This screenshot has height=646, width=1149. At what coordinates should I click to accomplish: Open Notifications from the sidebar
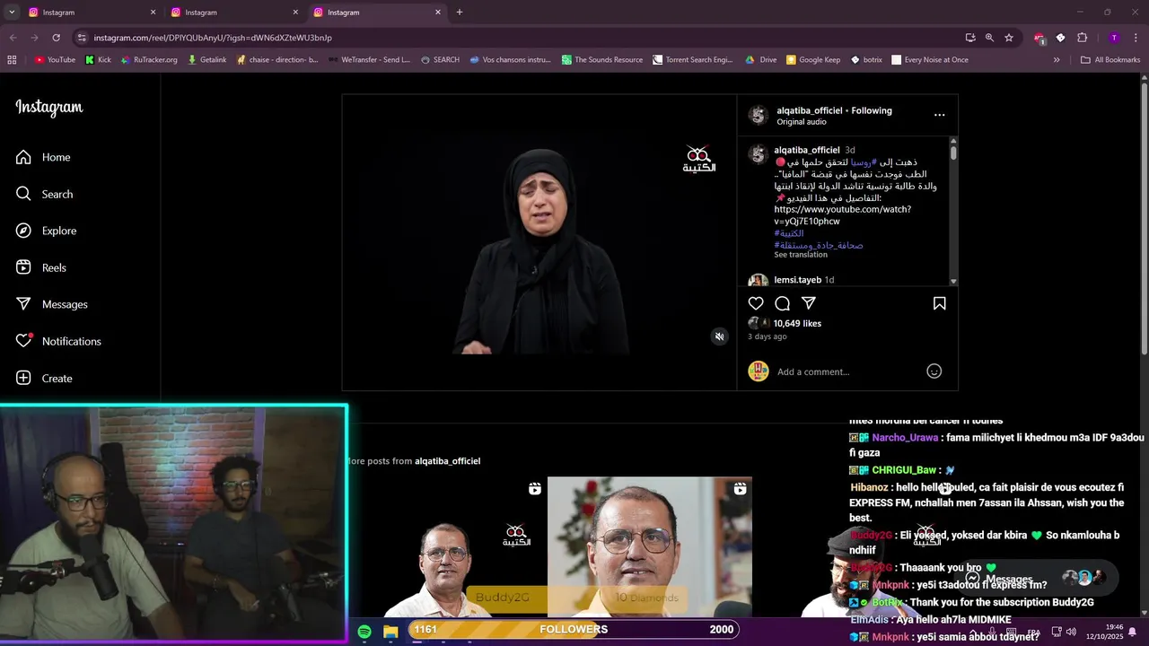(x=58, y=341)
